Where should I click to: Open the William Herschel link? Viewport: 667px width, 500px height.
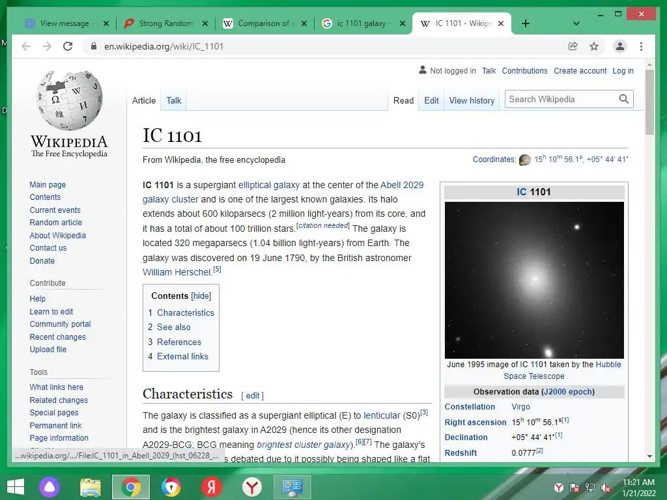[x=177, y=272]
